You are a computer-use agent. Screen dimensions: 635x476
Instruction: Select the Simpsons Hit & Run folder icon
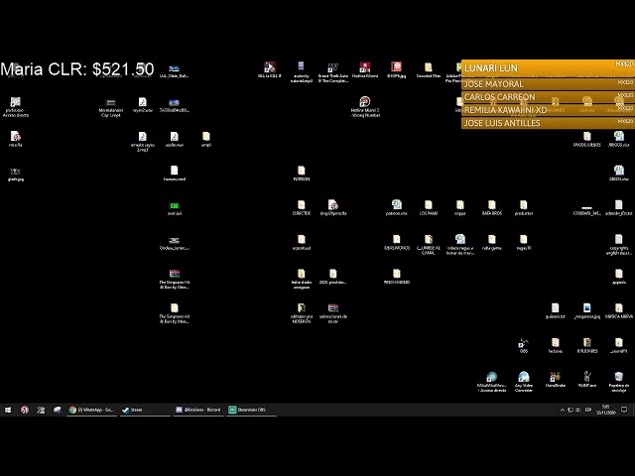175,313
